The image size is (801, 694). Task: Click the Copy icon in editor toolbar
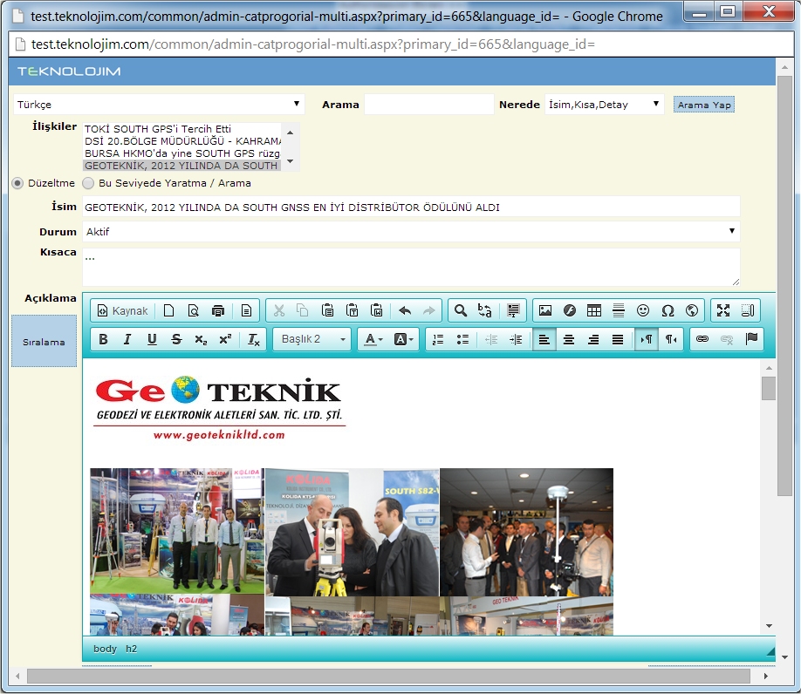303,310
